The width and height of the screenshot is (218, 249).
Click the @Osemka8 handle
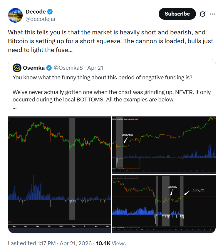(67, 68)
